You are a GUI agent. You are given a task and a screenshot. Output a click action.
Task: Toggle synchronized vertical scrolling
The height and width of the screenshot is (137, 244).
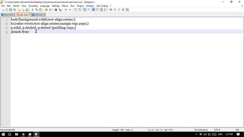coord(75,10)
